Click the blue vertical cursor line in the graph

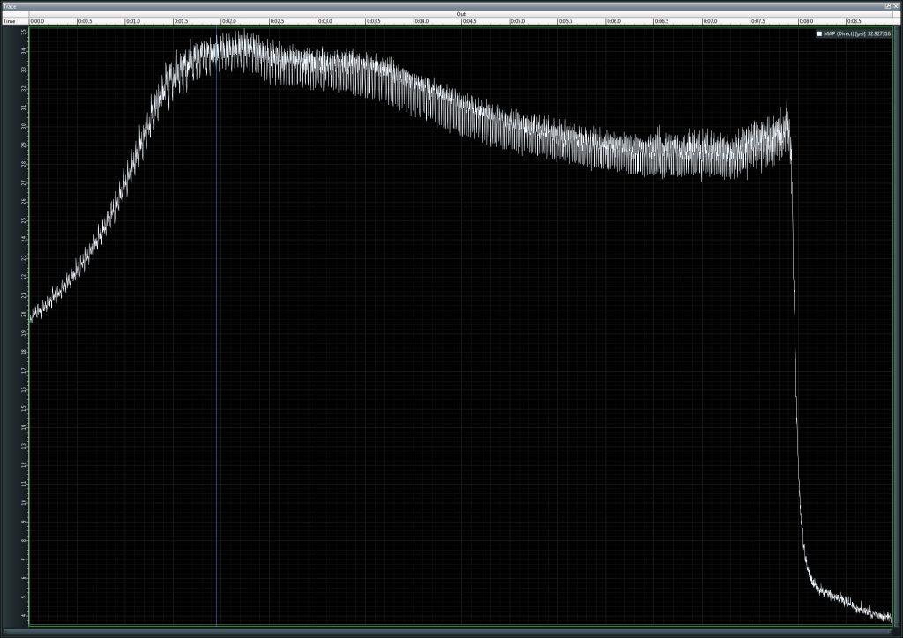click(x=217, y=326)
